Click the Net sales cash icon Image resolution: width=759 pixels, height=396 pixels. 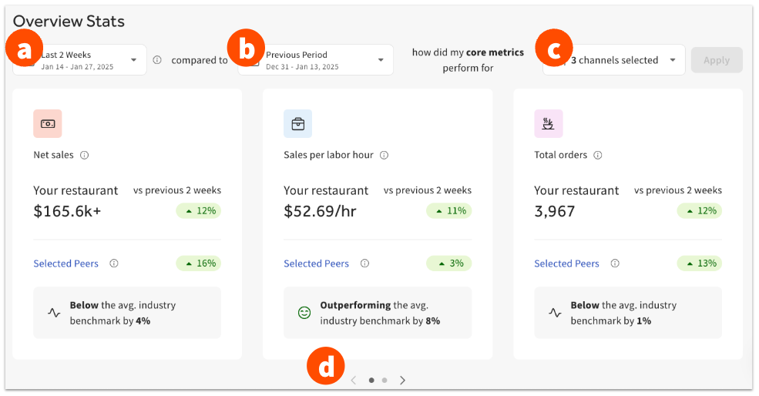[x=47, y=123]
